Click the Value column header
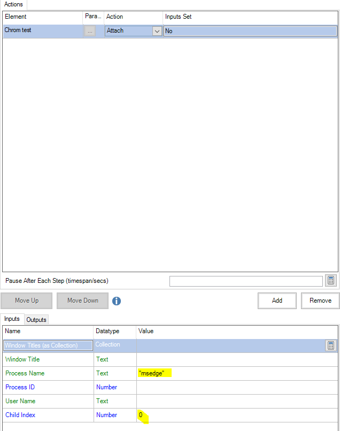 click(x=237, y=331)
